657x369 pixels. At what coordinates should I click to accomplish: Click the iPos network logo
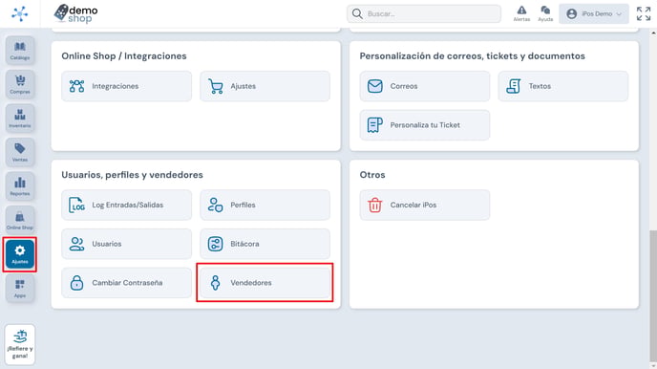point(20,13)
